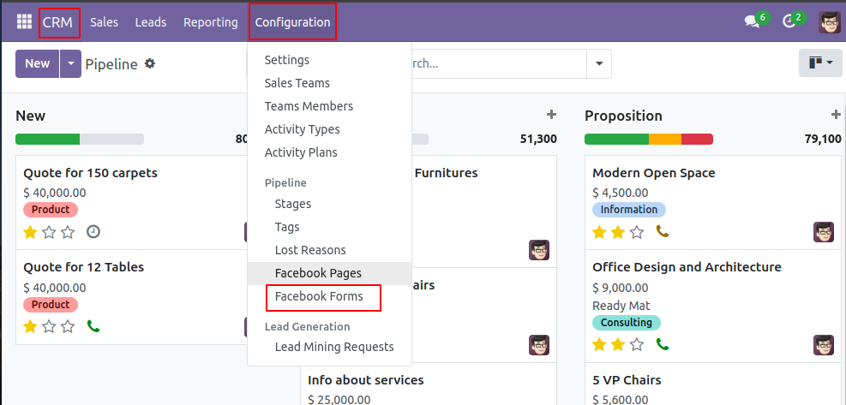The width and height of the screenshot is (846, 405).
Task: Click the green phone icon on Quote for 12 Tables
Action: [94, 327]
